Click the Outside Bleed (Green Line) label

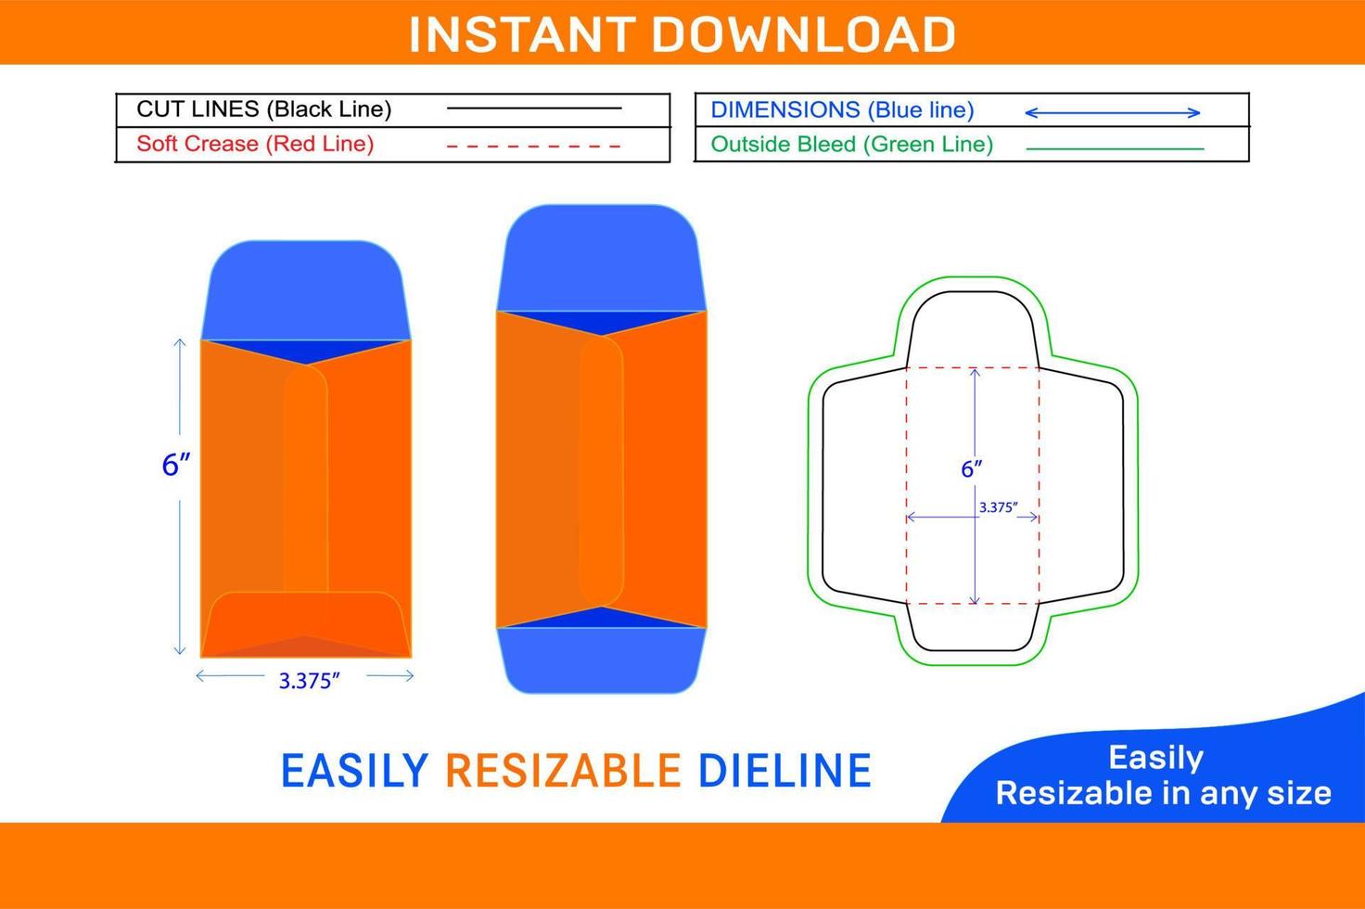point(851,145)
